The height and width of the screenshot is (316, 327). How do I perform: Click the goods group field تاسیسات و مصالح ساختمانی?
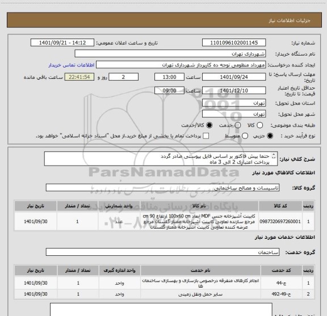pos(162,188)
